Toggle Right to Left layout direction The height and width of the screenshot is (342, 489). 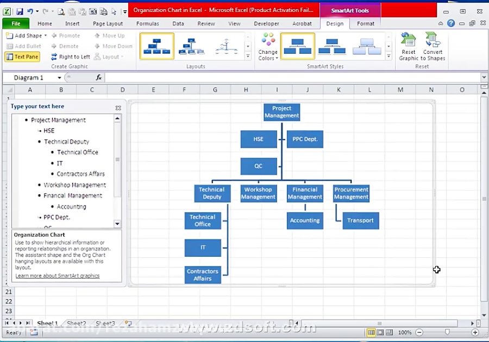tap(71, 56)
